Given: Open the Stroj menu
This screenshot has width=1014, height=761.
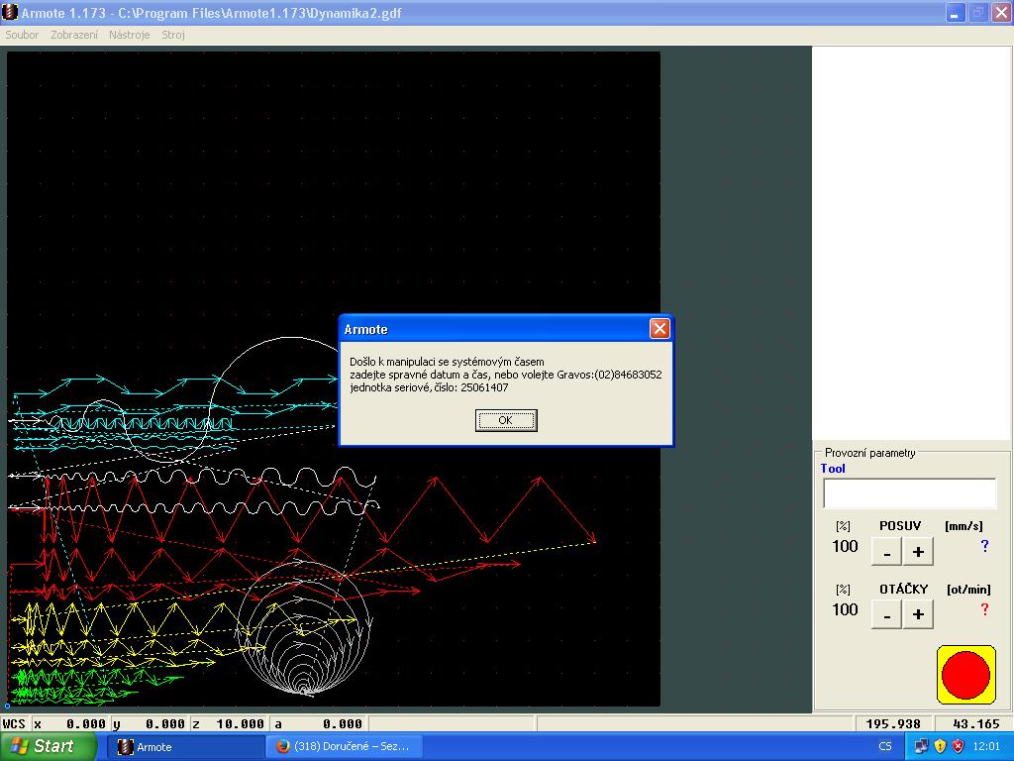Looking at the screenshot, I should click(x=173, y=35).
